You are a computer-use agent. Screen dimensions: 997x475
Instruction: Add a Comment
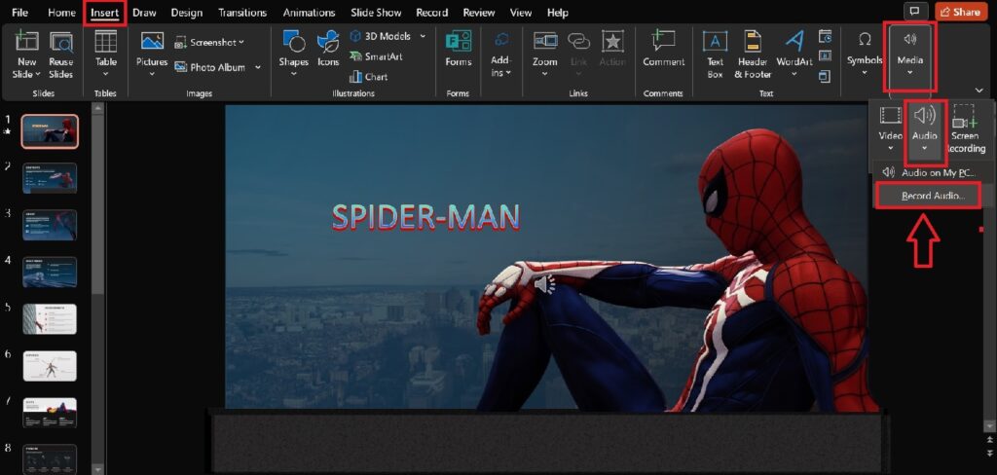(664, 49)
